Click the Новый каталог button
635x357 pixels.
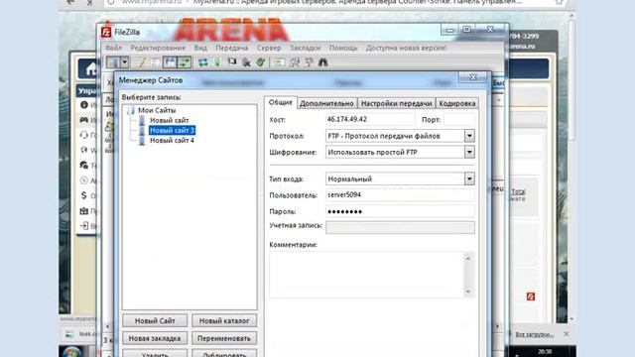[224, 320]
